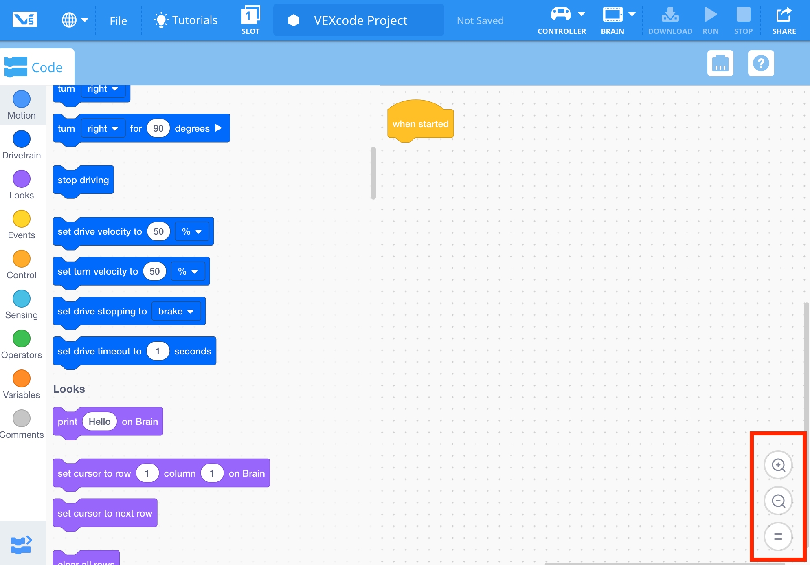Open the Sensing block category
The width and height of the screenshot is (810, 565).
22,303
